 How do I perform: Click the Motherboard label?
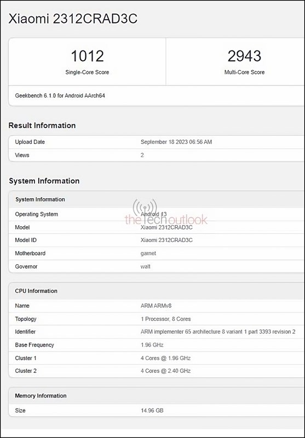coord(30,253)
